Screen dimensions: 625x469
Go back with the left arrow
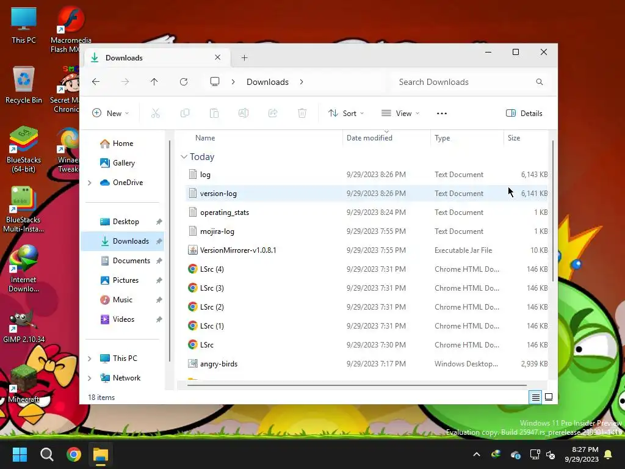tap(96, 82)
